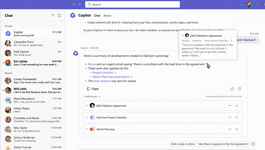Open the Reta Taylor conversation

pyautogui.click(x=33, y=129)
